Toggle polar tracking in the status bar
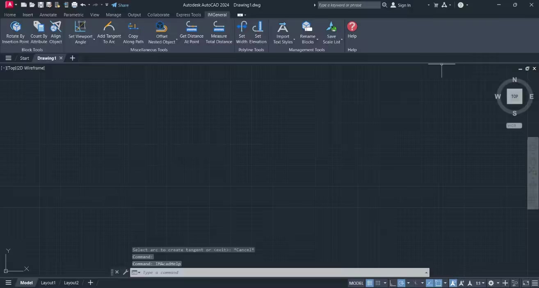The image size is (539, 288). click(401, 283)
